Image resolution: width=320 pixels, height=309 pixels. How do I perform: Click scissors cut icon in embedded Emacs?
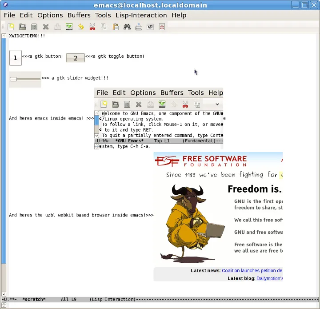185,104
